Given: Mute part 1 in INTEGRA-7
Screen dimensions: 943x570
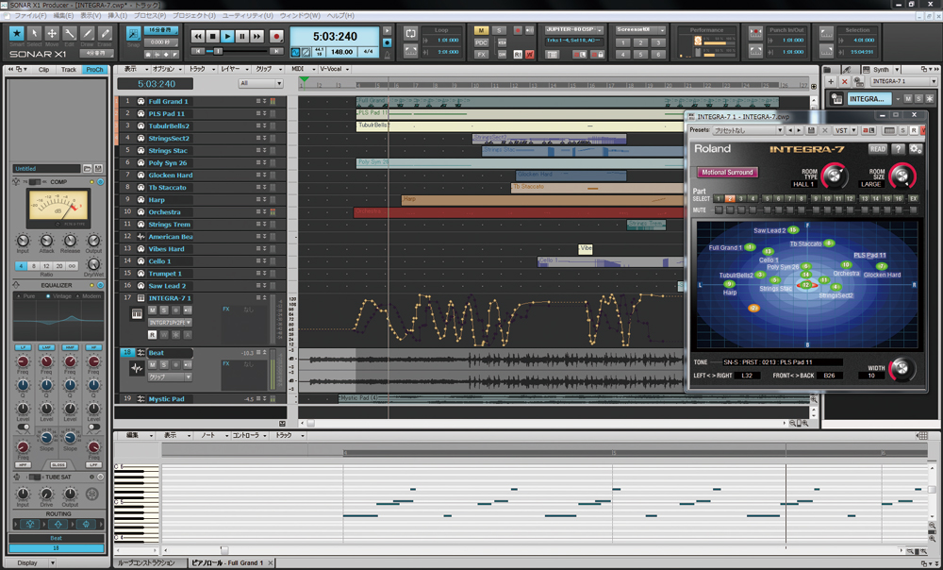Looking at the screenshot, I should pyautogui.click(x=719, y=210).
